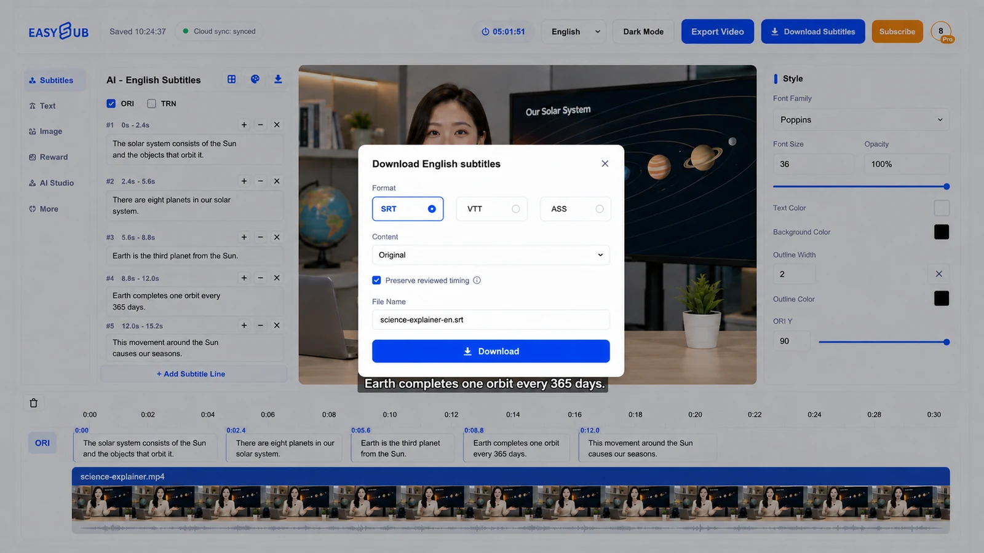
Task: Enable the TRN checkbox
Action: point(151,104)
